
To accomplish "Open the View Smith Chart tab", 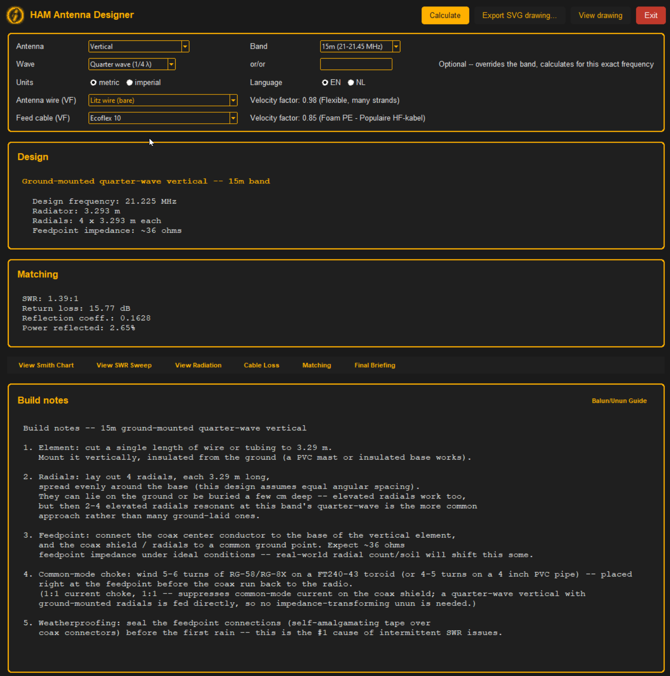I will (46, 365).
